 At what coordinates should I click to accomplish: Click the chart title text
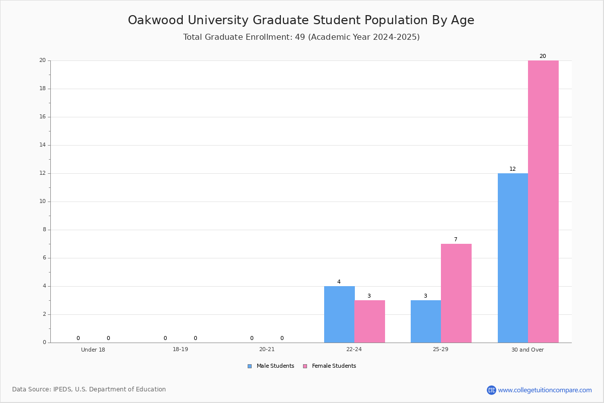click(301, 20)
